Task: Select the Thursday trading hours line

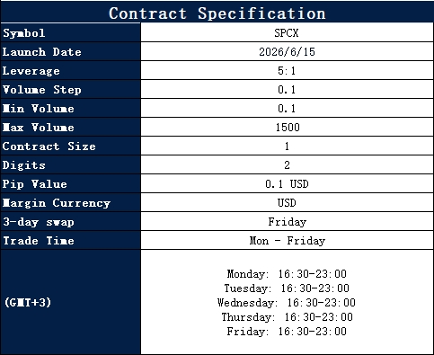Action: (x=287, y=317)
